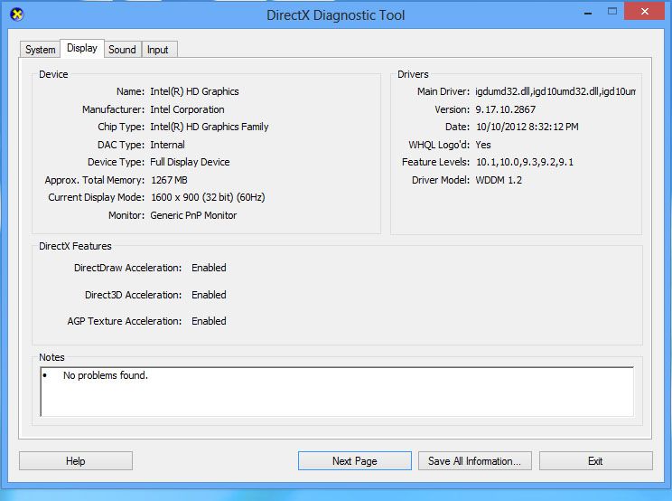This screenshot has width=672, height=501.
Task: Click the DAC Type value 'Internal'
Action: [167, 145]
